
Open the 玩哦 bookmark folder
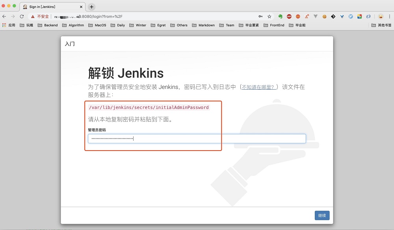pos(27,25)
